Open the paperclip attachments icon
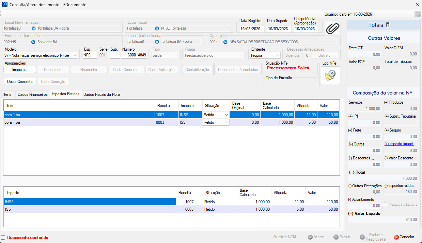 (x=332, y=29)
